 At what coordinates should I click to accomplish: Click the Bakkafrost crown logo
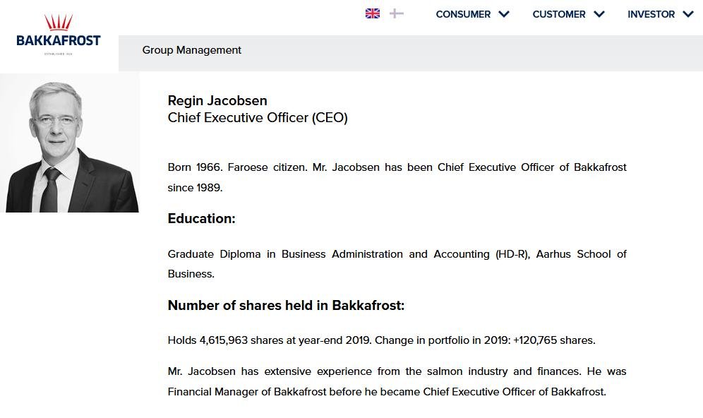(x=59, y=23)
